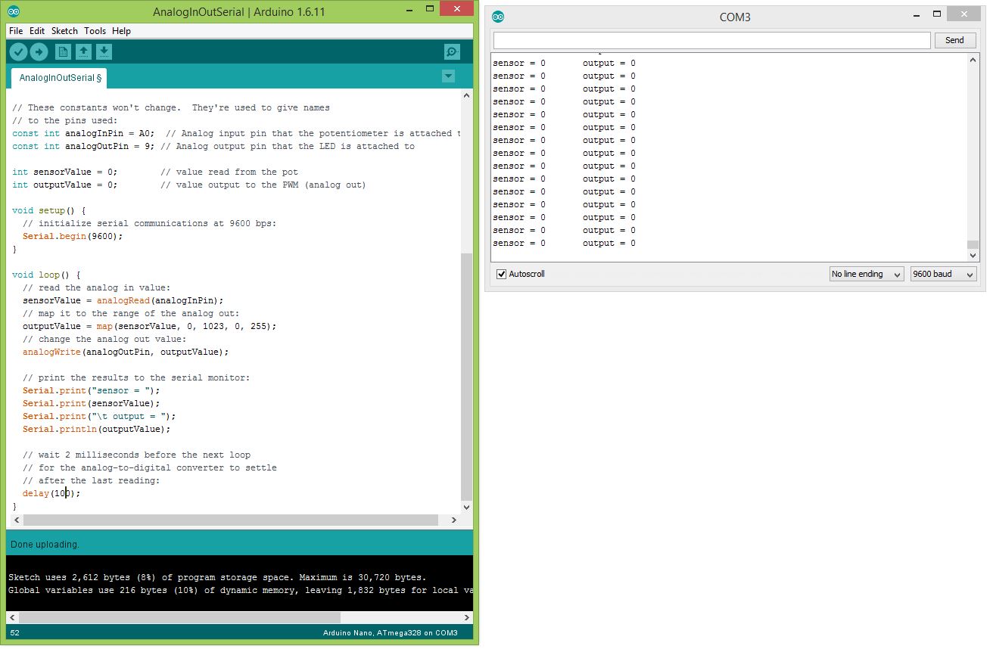Click the Open sketch up-arrow icon

point(83,51)
